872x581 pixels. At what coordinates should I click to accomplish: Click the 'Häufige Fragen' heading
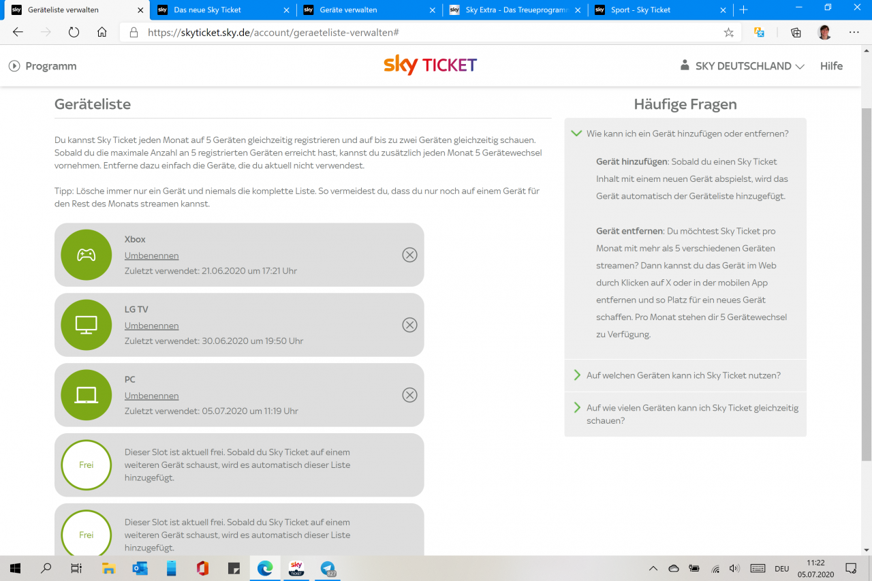pyautogui.click(x=685, y=104)
